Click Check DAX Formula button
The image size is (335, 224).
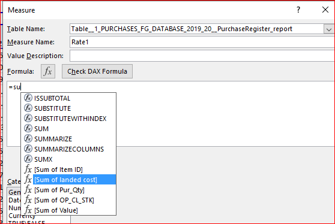[97, 71]
